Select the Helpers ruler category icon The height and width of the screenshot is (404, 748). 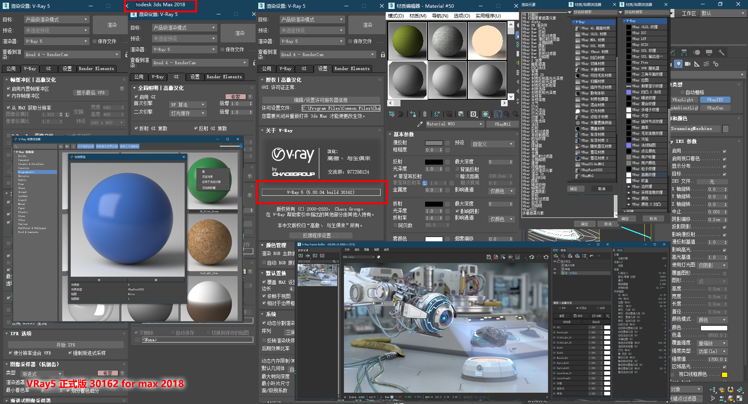click(697, 64)
